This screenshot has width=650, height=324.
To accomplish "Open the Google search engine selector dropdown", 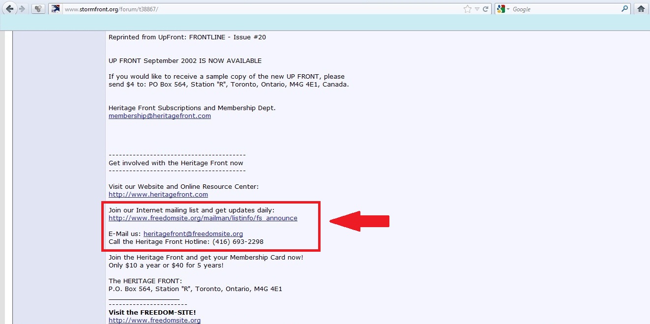I will pos(503,9).
